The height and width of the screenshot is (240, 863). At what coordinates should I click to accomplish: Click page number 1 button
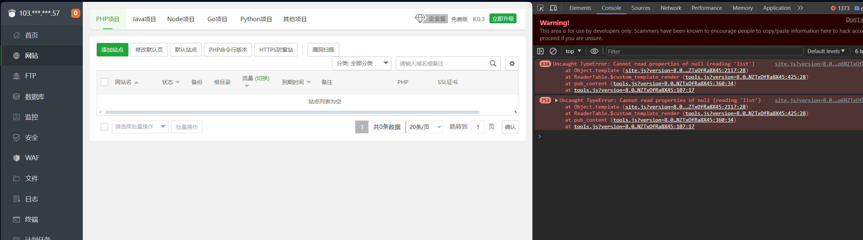[x=362, y=127]
